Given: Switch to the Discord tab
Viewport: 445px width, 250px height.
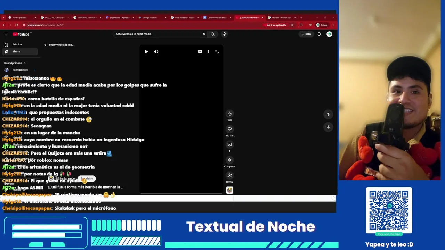Looking at the screenshot, I should (x=119, y=17).
